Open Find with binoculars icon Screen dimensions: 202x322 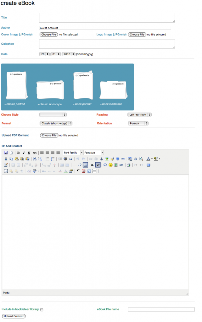tap(35, 159)
